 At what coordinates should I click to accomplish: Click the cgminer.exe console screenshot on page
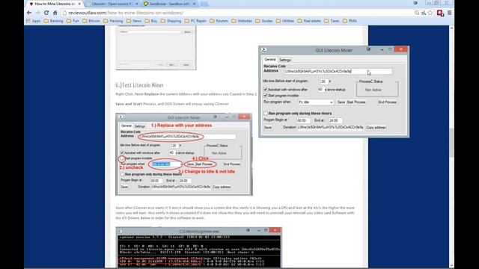point(198,247)
